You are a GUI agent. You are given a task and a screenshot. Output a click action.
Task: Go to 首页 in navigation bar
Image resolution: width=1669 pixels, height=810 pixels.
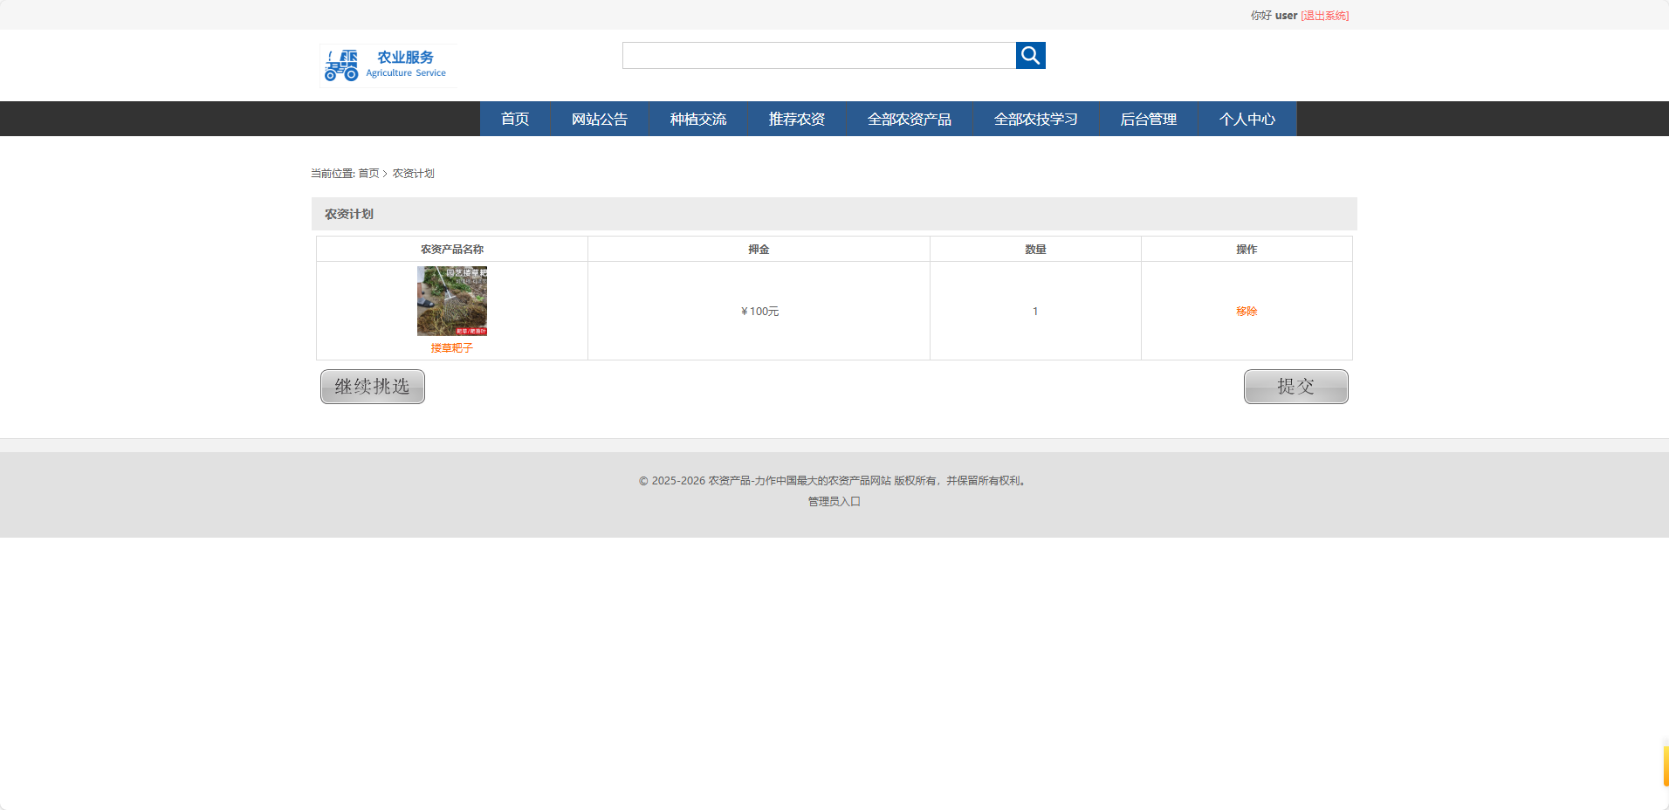tap(515, 119)
